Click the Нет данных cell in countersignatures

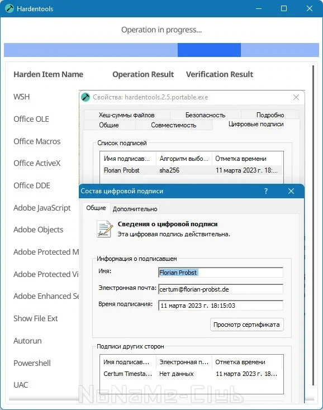(x=176, y=374)
